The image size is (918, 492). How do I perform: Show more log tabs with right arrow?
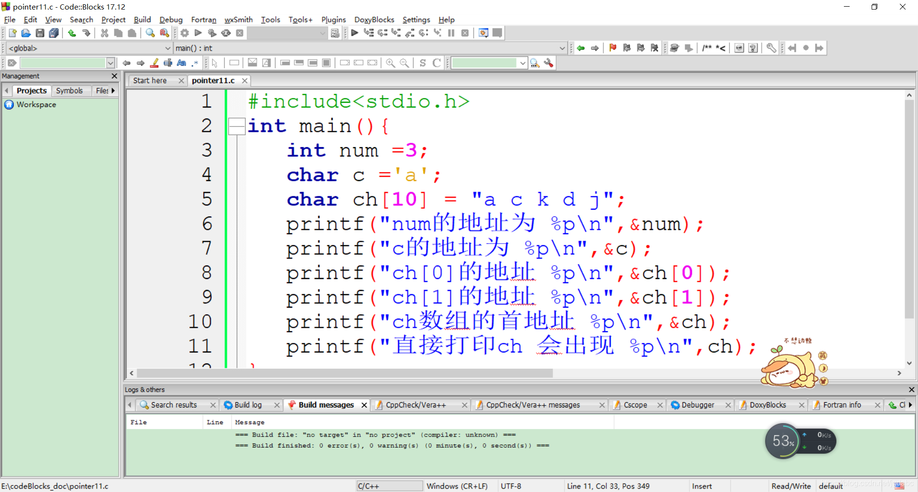910,405
